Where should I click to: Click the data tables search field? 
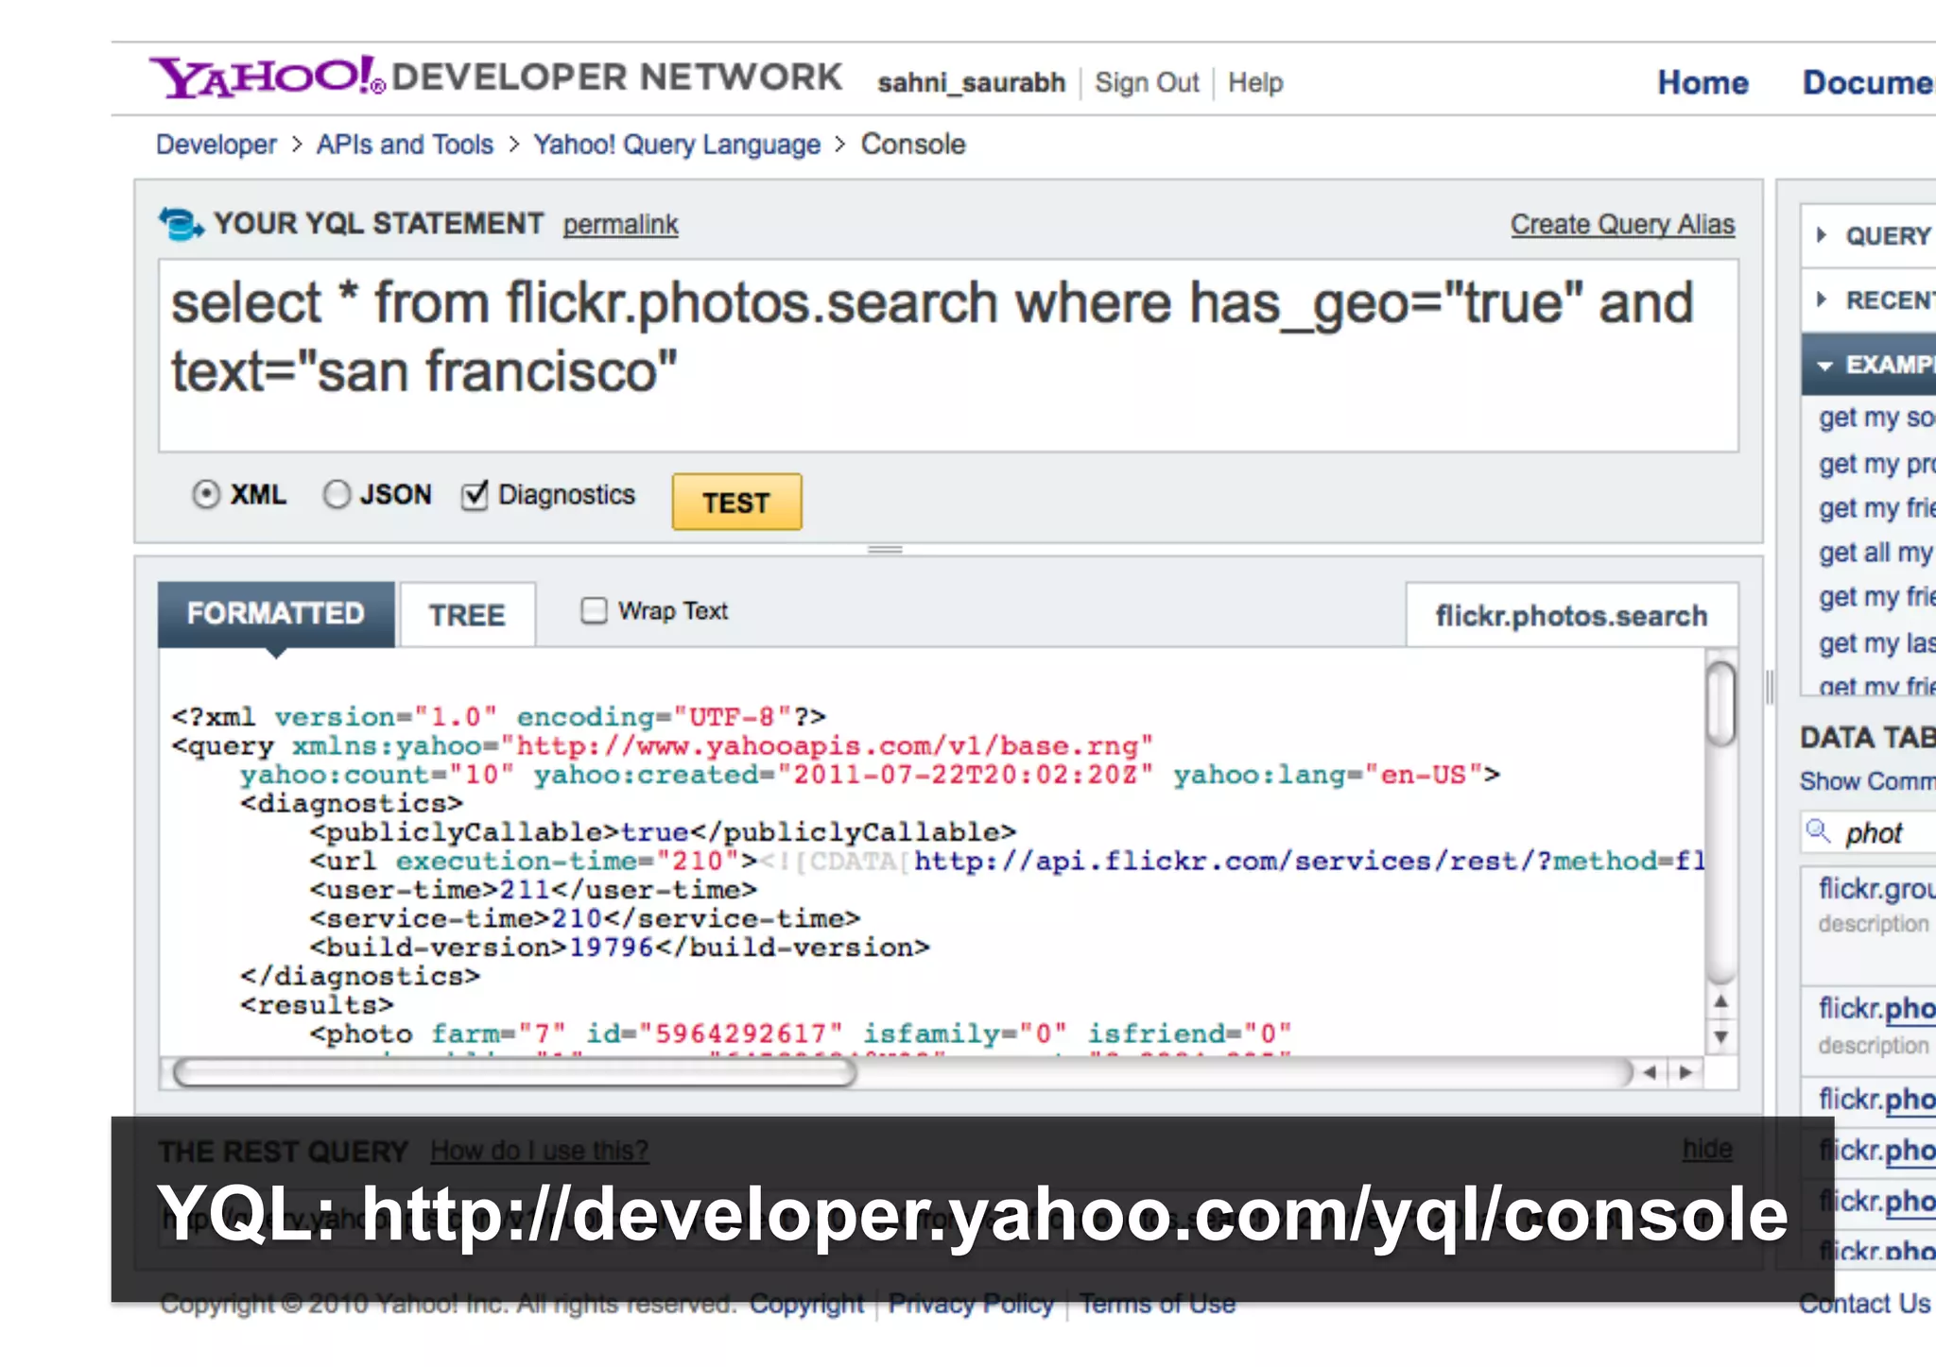pyautogui.click(x=1869, y=832)
